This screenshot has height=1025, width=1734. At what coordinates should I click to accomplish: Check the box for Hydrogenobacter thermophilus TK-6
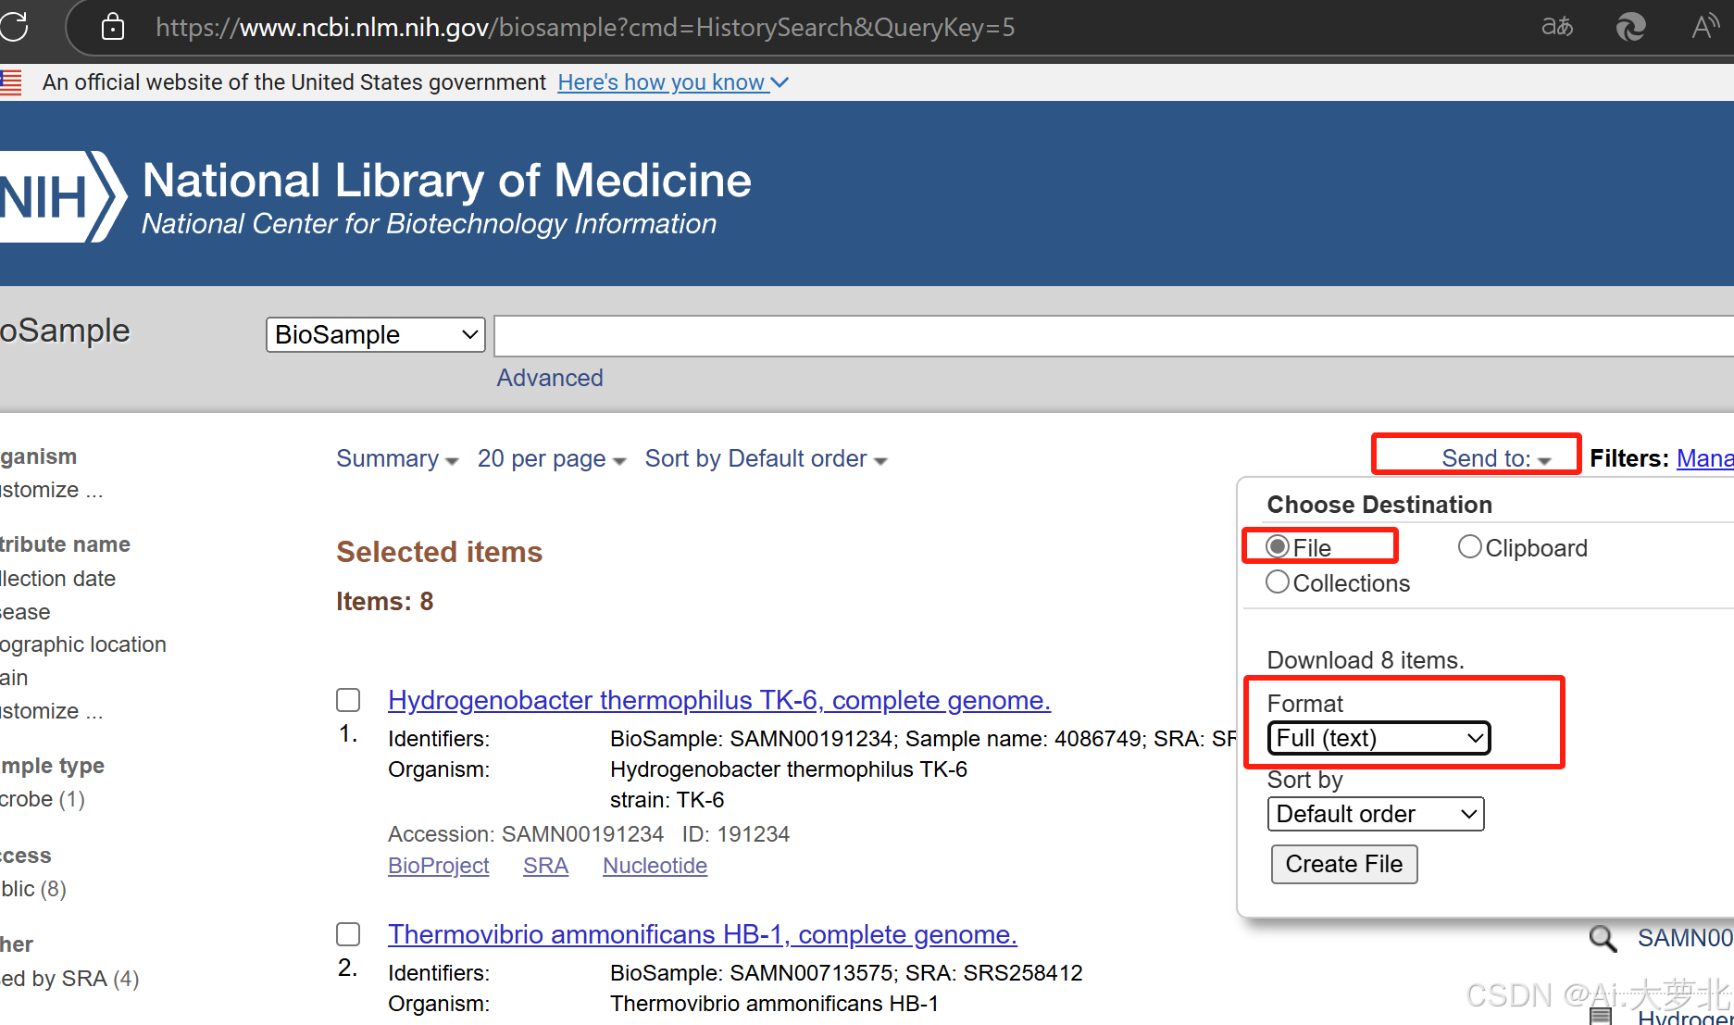click(348, 700)
